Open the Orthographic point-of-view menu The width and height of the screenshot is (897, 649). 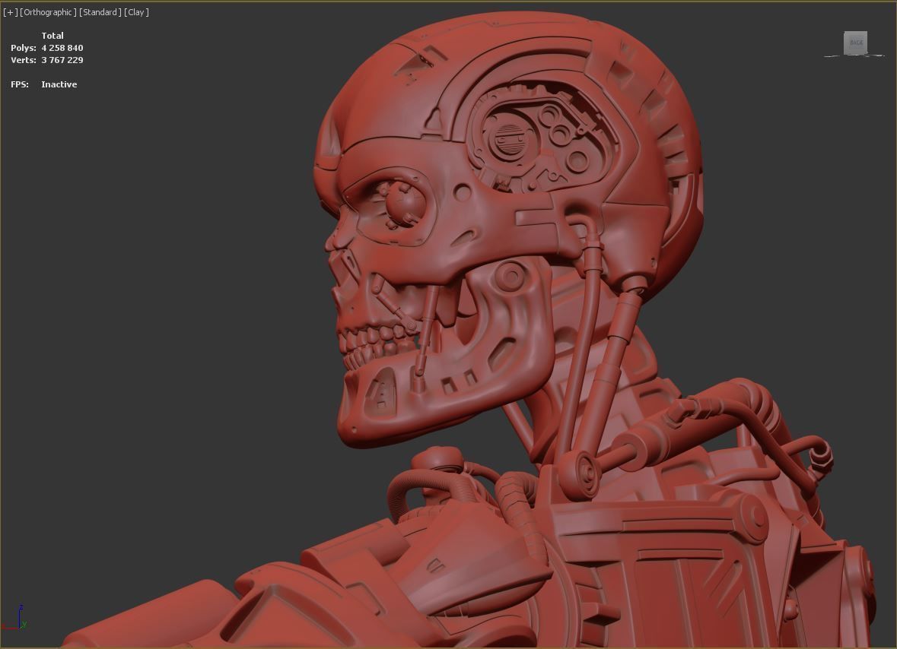(x=48, y=12)
